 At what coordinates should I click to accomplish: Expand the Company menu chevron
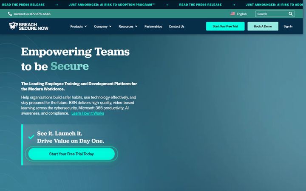[110, 26]
